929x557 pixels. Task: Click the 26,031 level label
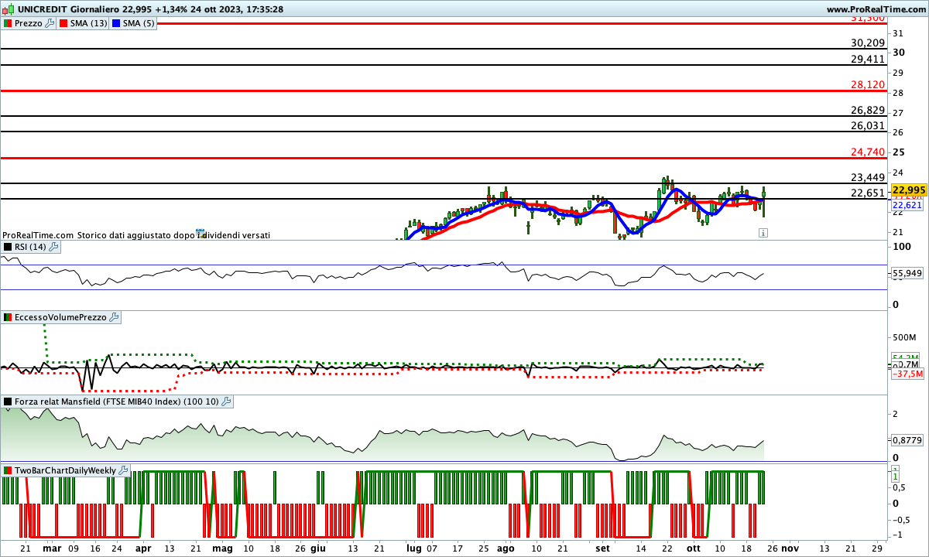point(867,125)
